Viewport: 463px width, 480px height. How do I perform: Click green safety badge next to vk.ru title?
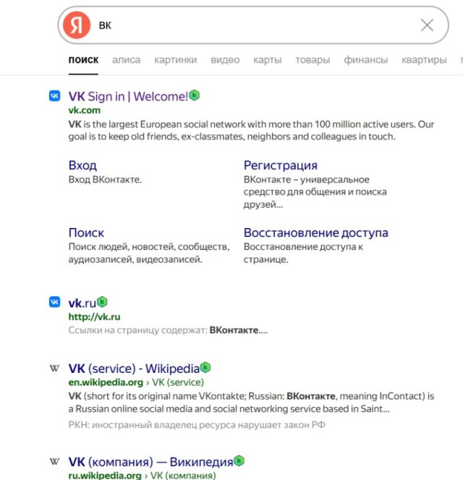102,302
